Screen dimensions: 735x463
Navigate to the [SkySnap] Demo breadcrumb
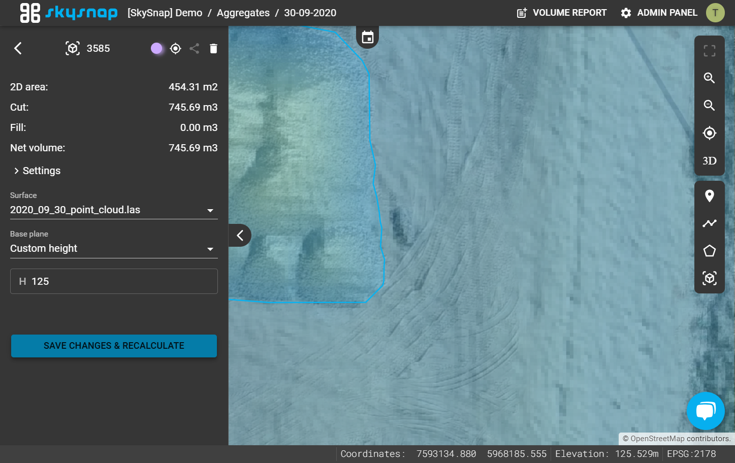[x=165, y=13]
